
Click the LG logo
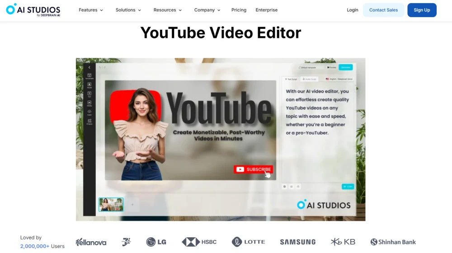pos(156,242)
